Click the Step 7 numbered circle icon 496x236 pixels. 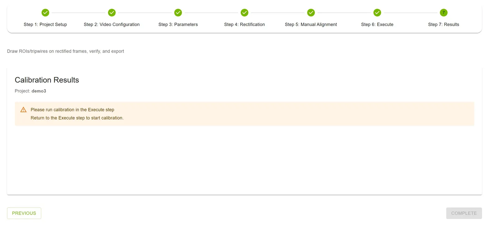[x=444, y=13]
